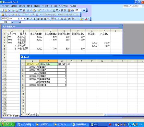144x127 pixels.
Task: Click the Spelling check icon
Action: pyautogui.click(x=21, y=10)
